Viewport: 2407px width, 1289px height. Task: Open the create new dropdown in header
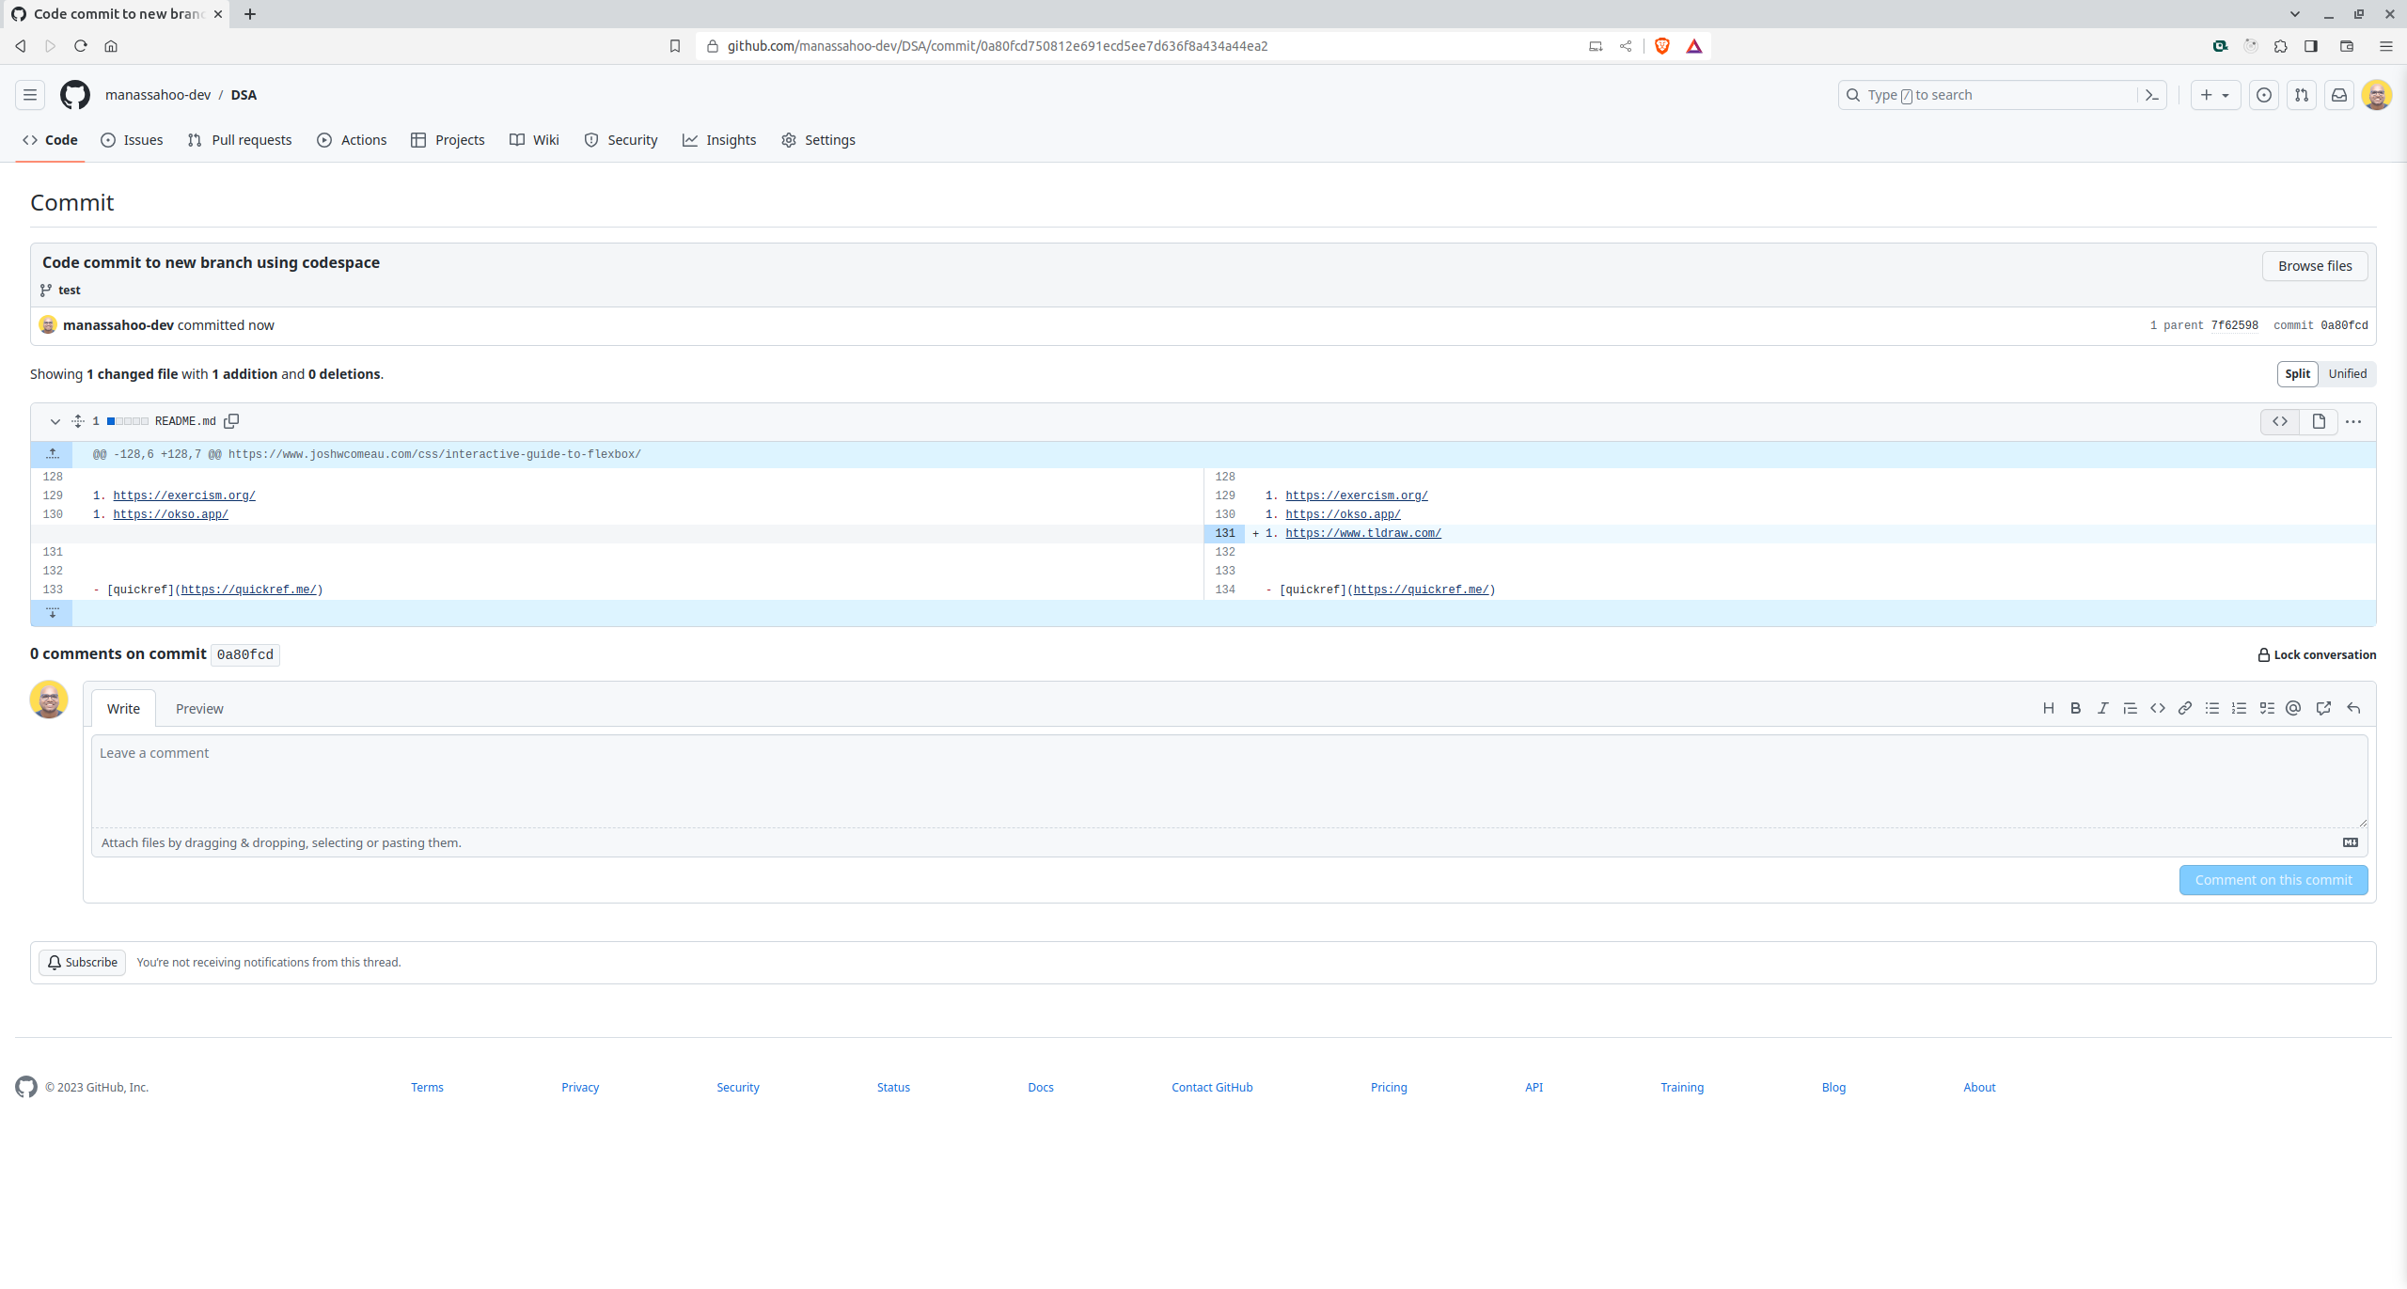point(2215,95)
